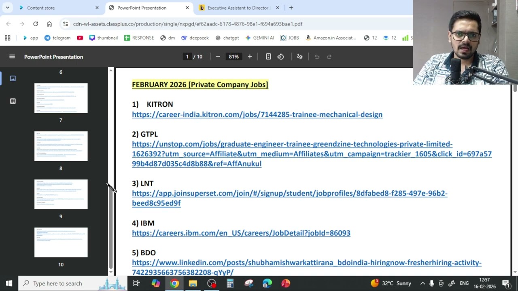Click the taskbar search box
This screenshot has width=518, height=291.
[x=73, y=283]
